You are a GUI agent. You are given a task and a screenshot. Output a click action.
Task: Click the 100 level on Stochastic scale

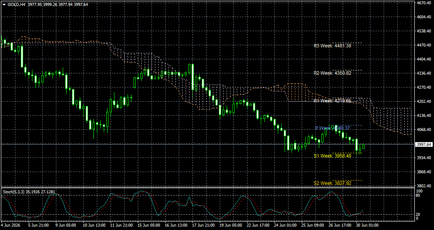(x=419, y=191)
